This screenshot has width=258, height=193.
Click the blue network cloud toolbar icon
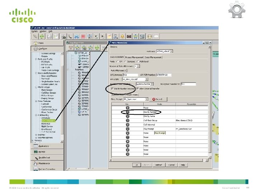(x=77, y=36)
